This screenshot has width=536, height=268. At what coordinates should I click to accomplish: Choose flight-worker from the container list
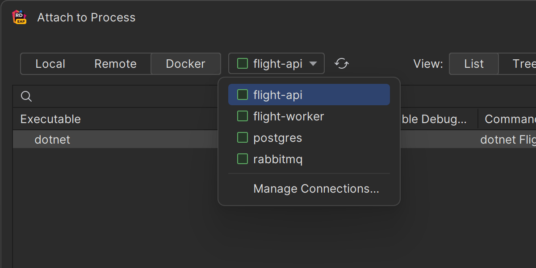(288, 116)
